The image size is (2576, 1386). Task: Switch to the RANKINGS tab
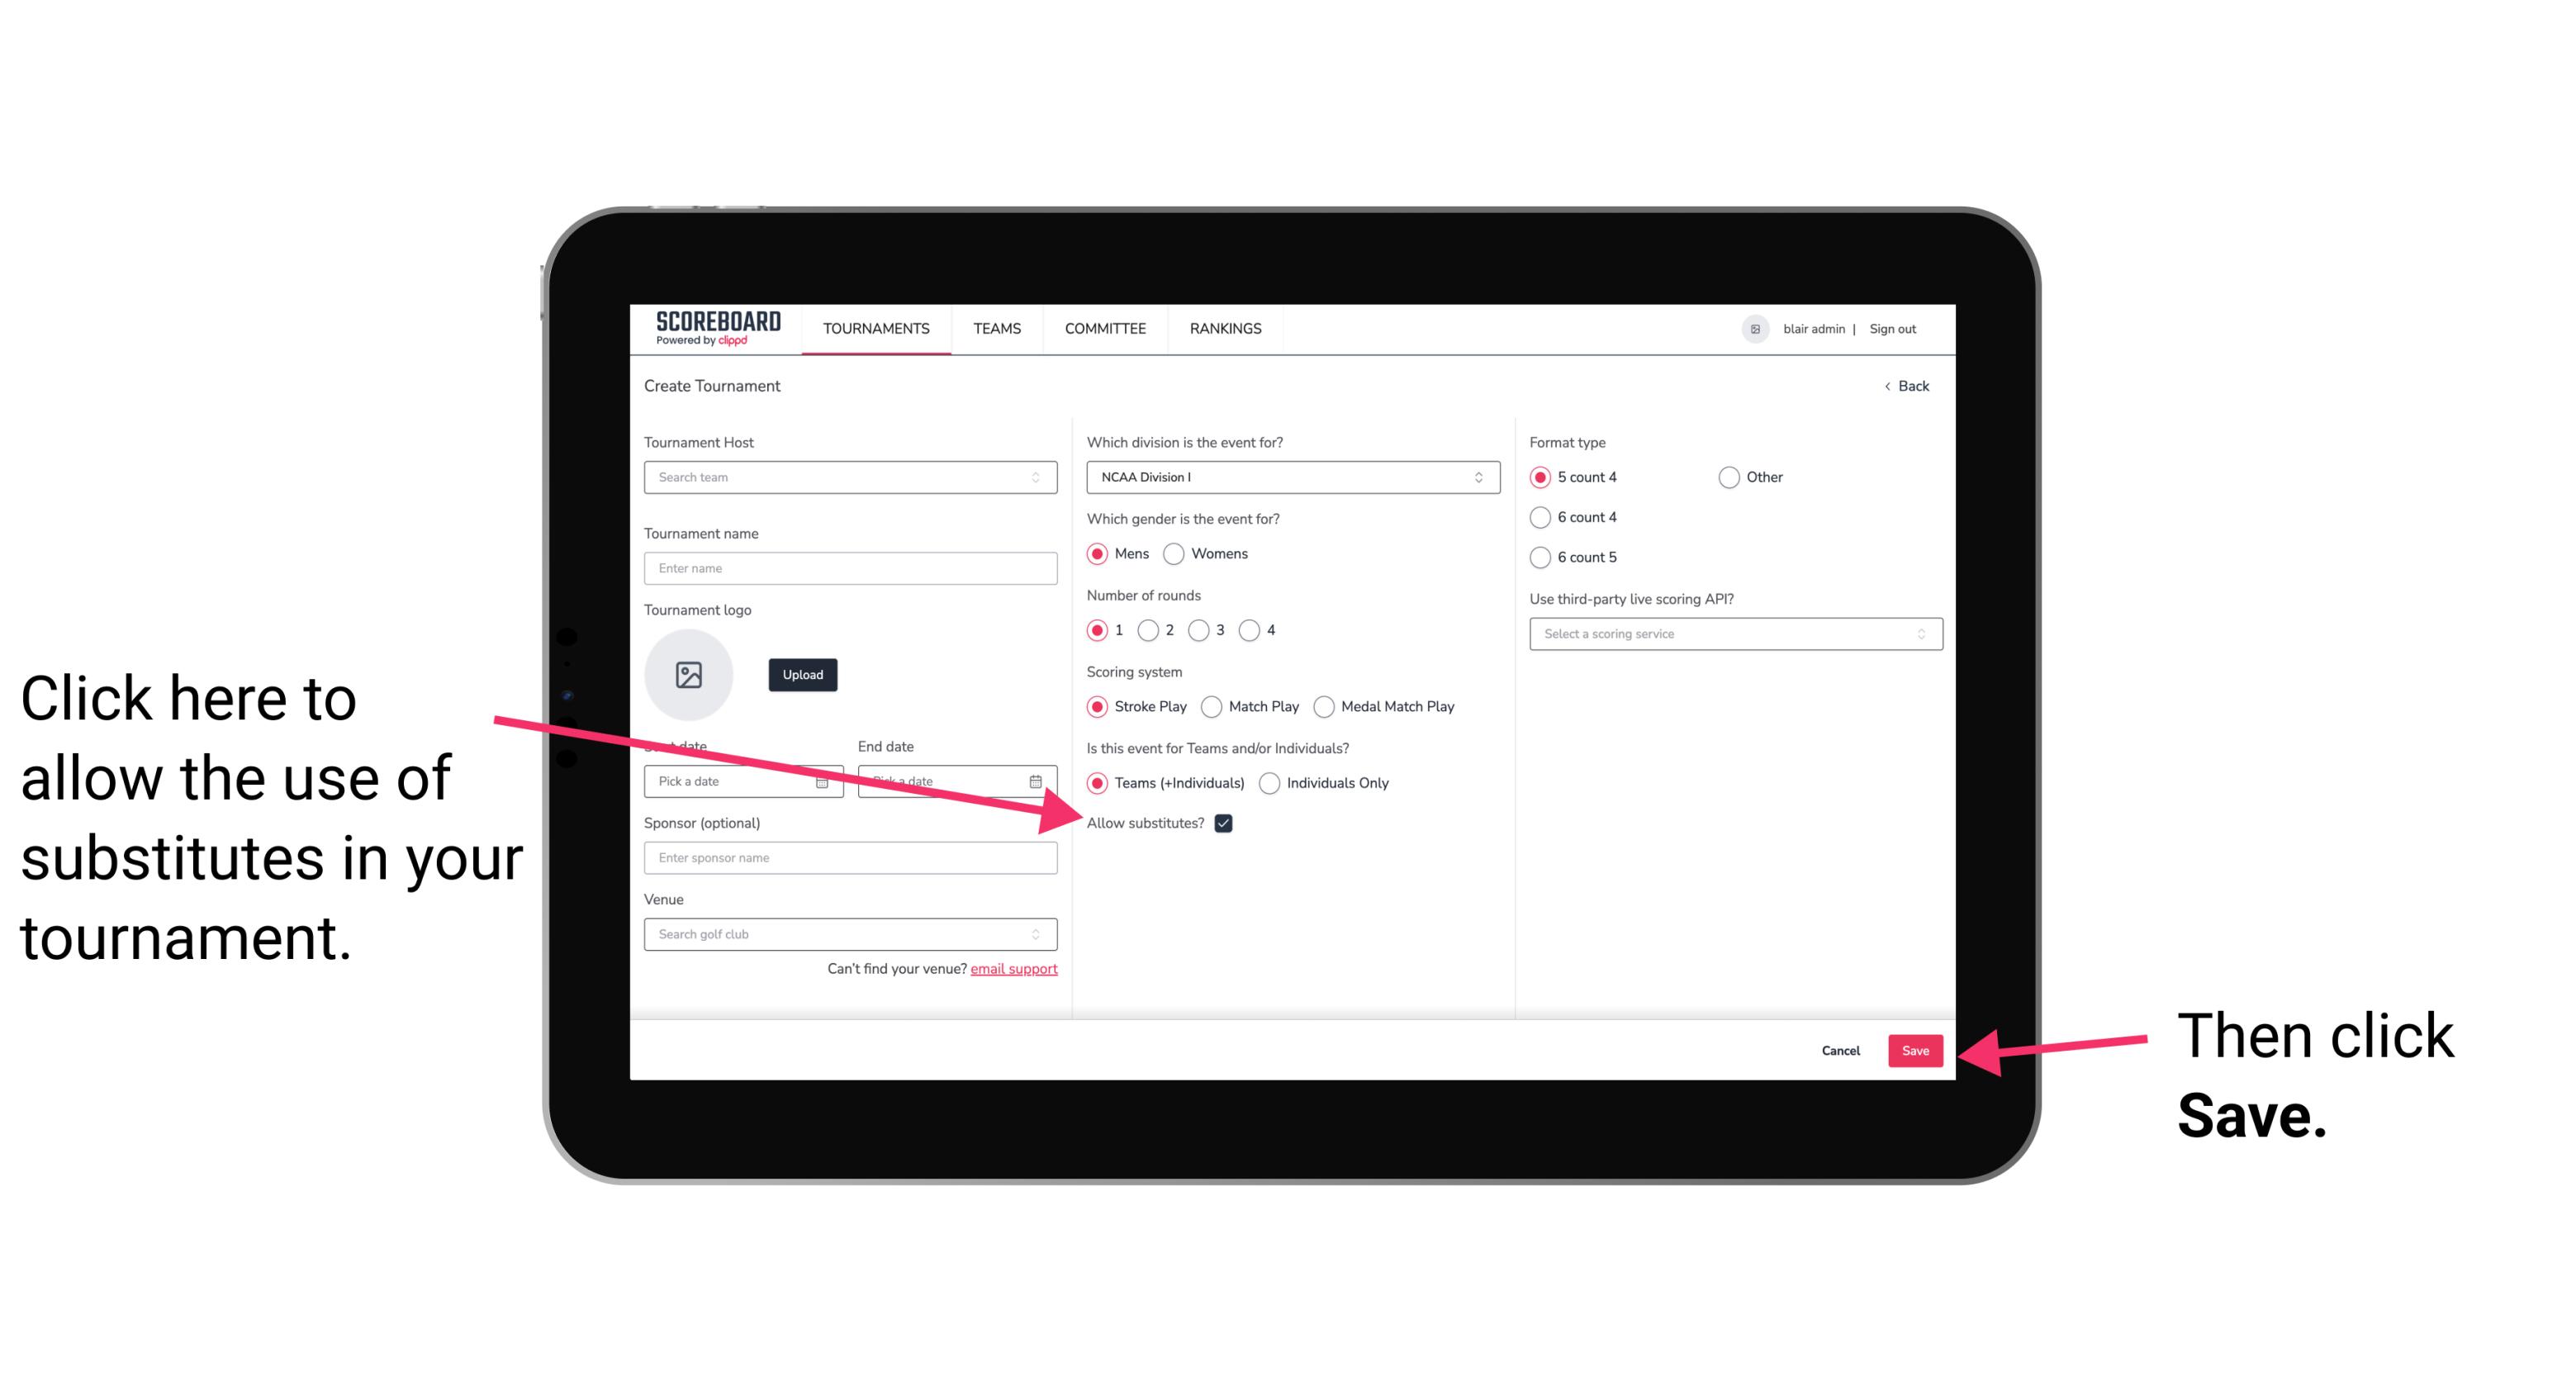tap(1225, 328)
